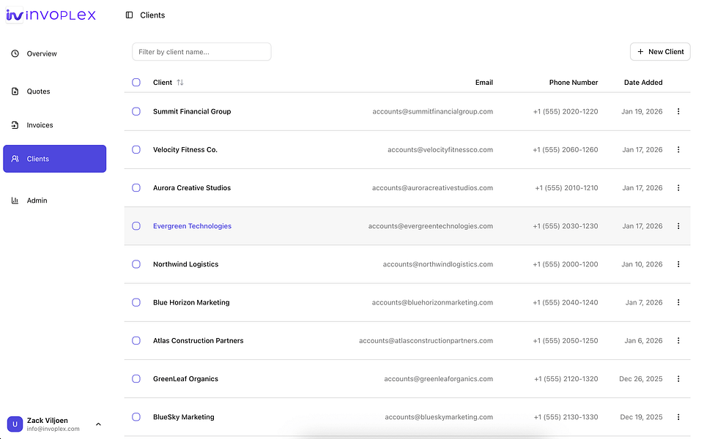Screen dimensions: 704x439
Task: Tick the Northwind Logistics row checkbox
Action: coord(136,264)
